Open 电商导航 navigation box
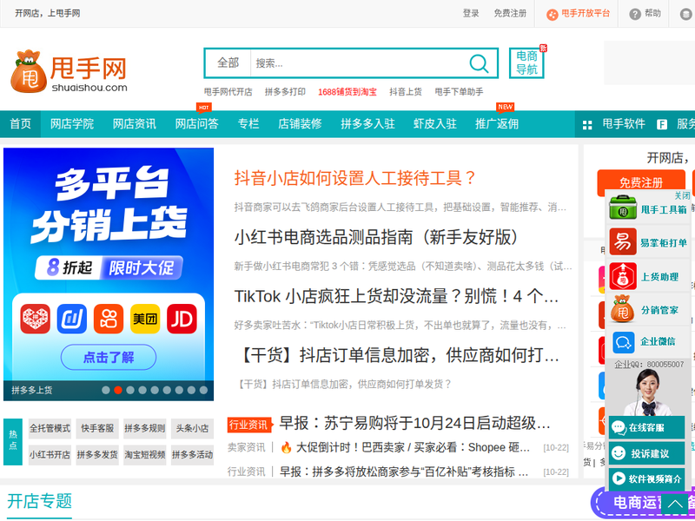The height and width of the screenshot is (521, 695). [x=526, y=63]
